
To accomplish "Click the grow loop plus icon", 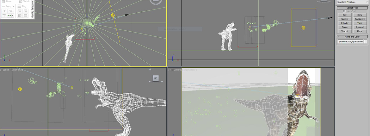I will pyautogui.click(x=4, y=11).
